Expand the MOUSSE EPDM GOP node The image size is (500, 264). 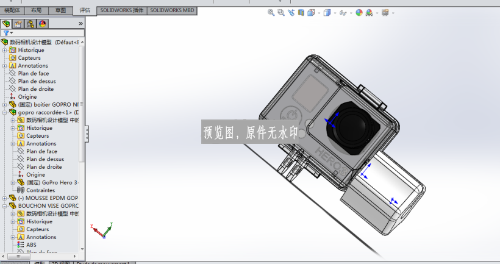[4, 198]
